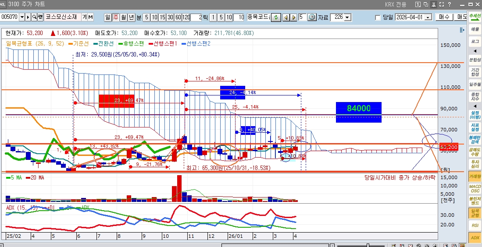Enable the 당일 checkbox
Screen dimensions: 482x247
click(378, 18)
